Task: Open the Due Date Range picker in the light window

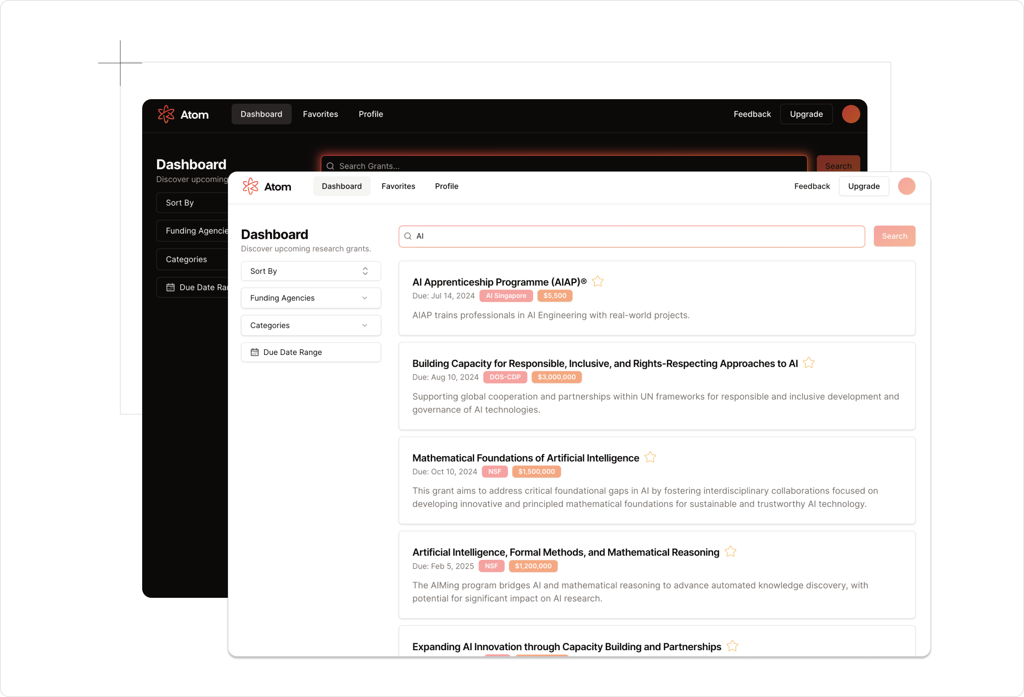Action: tap(311, 352)
